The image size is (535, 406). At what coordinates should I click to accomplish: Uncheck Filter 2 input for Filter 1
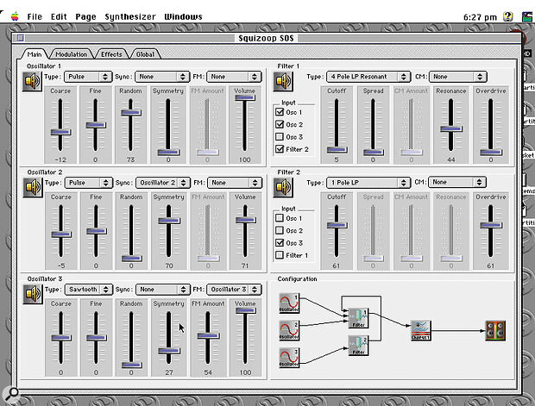280,149
